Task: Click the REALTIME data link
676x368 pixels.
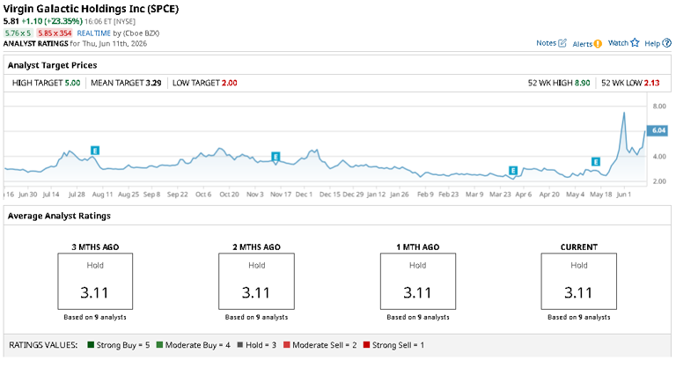Action: click(x=94, y=33)
